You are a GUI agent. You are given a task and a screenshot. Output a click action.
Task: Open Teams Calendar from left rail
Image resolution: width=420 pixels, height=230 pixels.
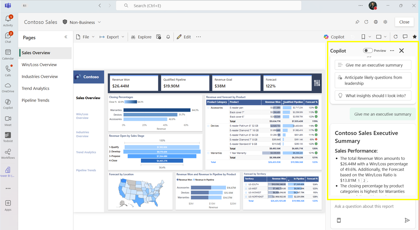tap(8, 53)
